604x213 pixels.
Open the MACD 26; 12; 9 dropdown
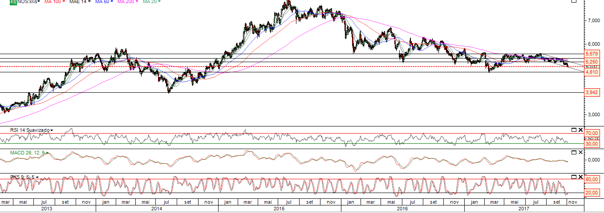pos(47,153)
